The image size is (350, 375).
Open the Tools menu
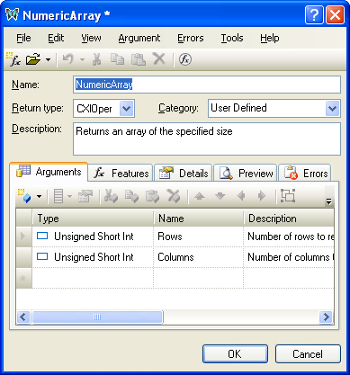point(232,38)
